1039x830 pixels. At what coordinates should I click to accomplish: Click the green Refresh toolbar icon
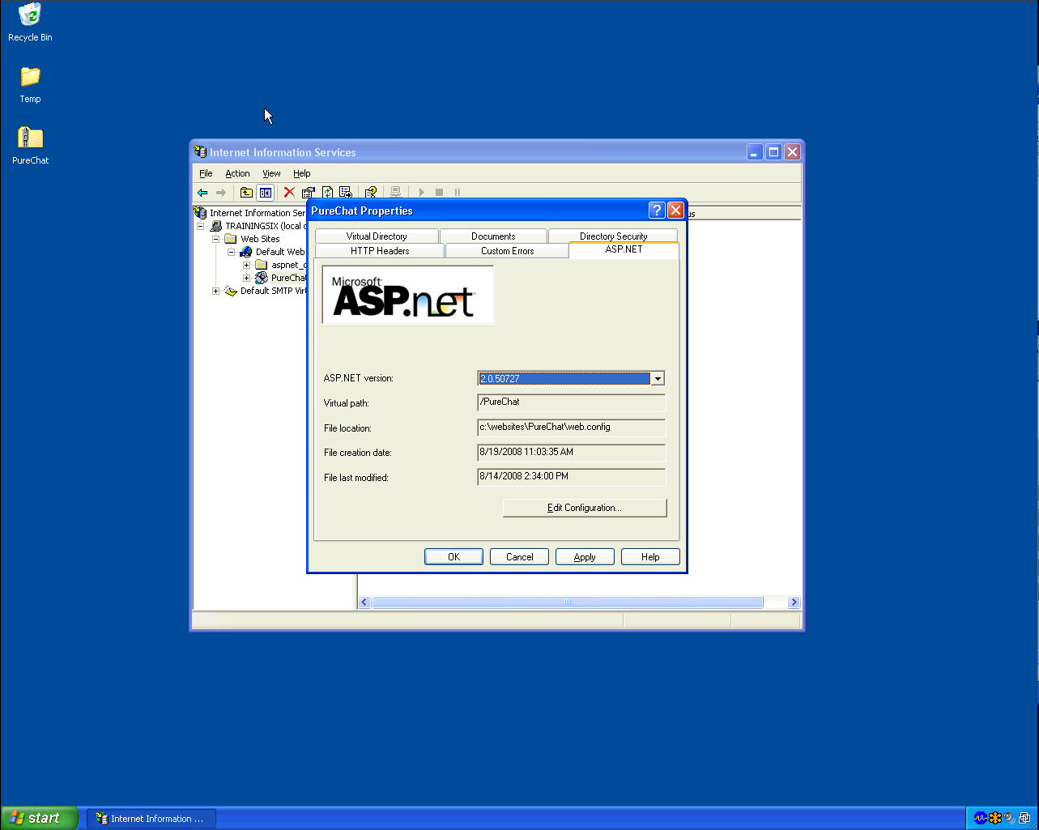tap(327, 193)
